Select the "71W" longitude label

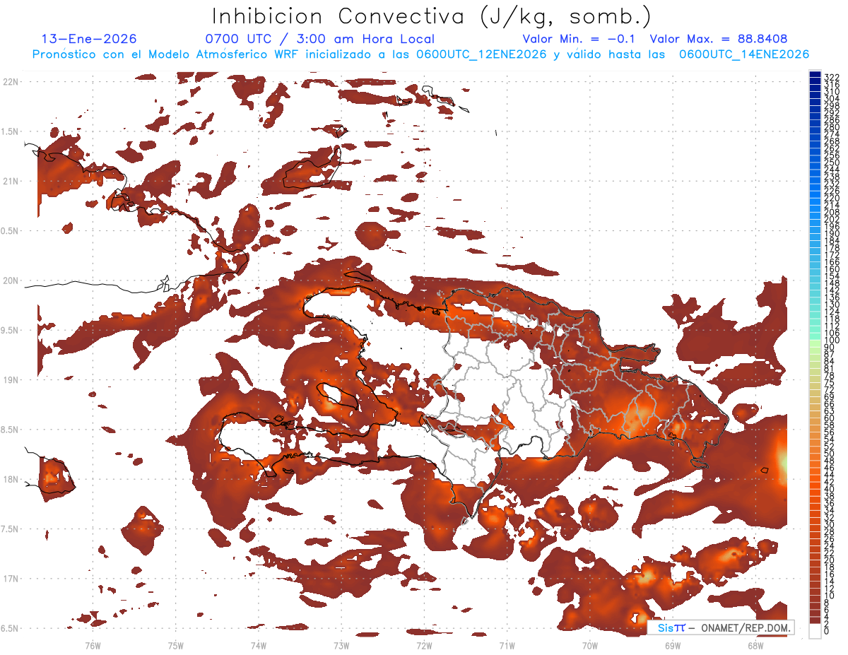(507, 645)
